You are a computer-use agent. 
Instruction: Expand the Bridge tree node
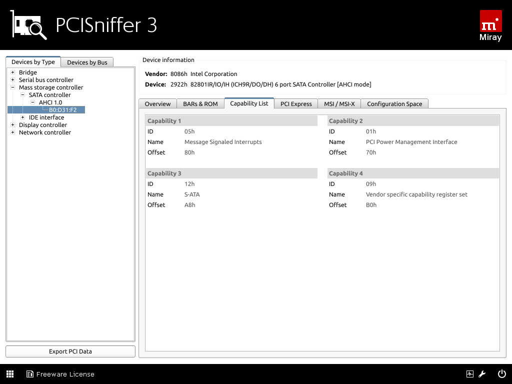pyautogui.click(x=12, y=72)
